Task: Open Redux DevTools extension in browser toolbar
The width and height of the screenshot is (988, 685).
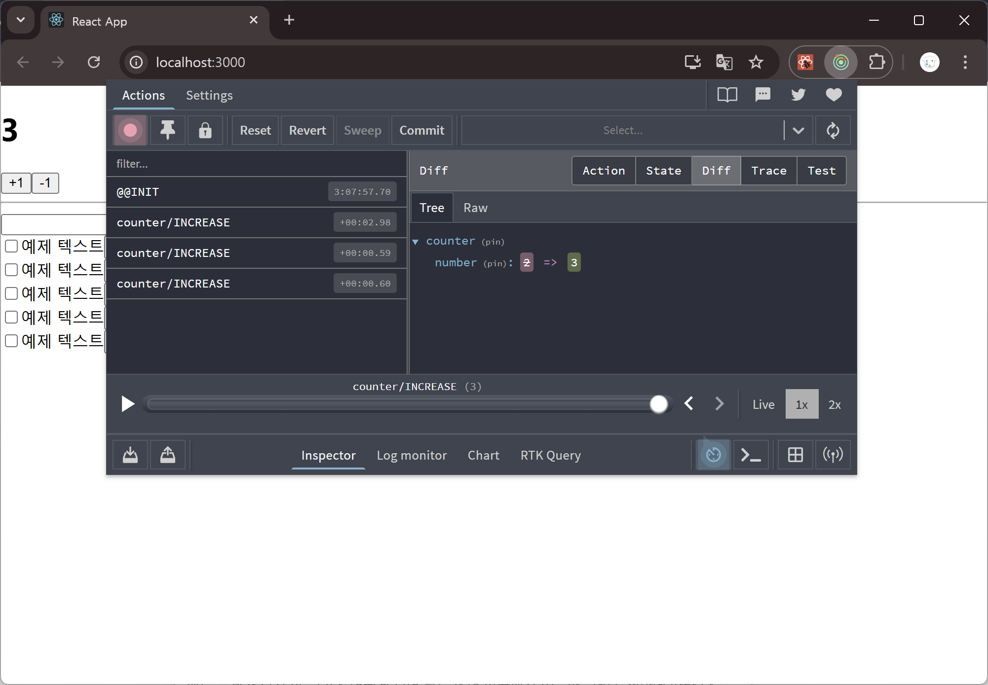Action: coord(840,62)
